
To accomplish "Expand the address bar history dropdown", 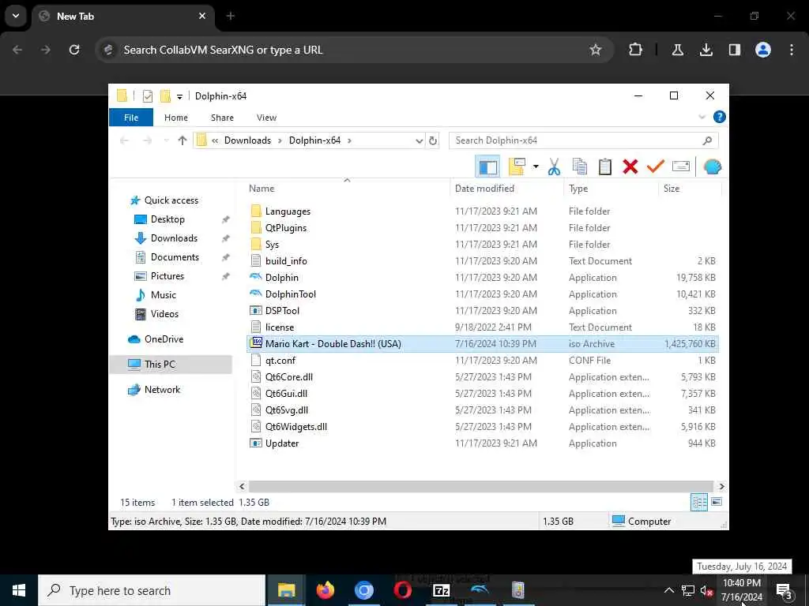I will point(419,140).
